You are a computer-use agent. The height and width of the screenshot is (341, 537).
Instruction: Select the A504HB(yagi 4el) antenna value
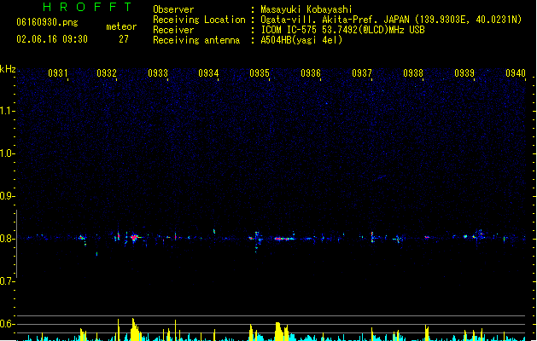[x=301, y=40]
